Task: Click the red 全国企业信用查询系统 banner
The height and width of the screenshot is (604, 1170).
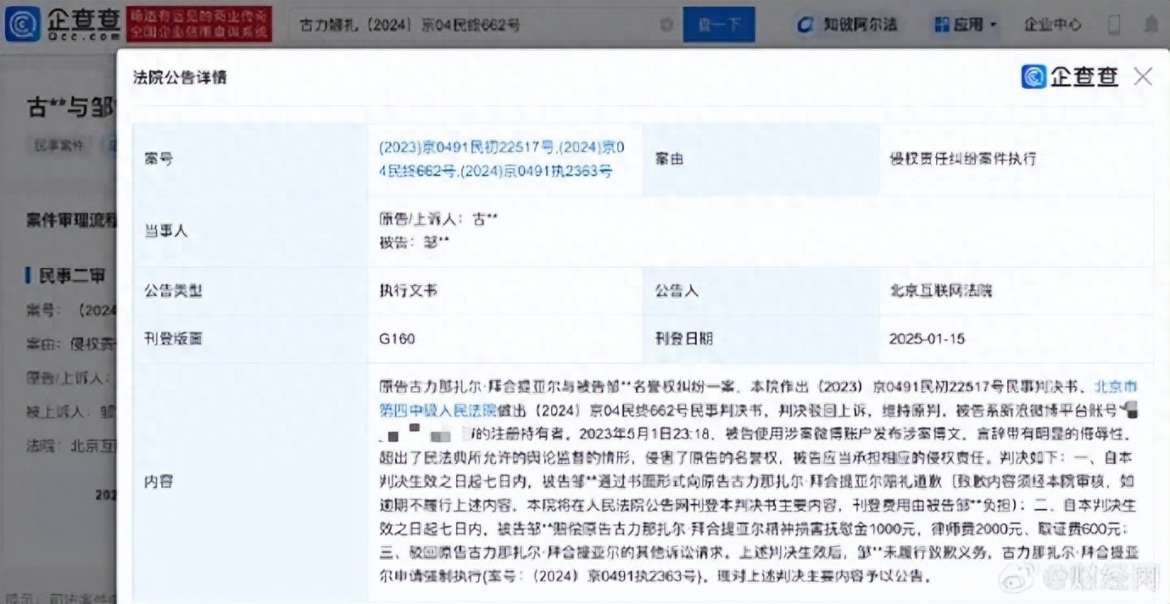Action: pyautogui.click(x=199, y=25)
